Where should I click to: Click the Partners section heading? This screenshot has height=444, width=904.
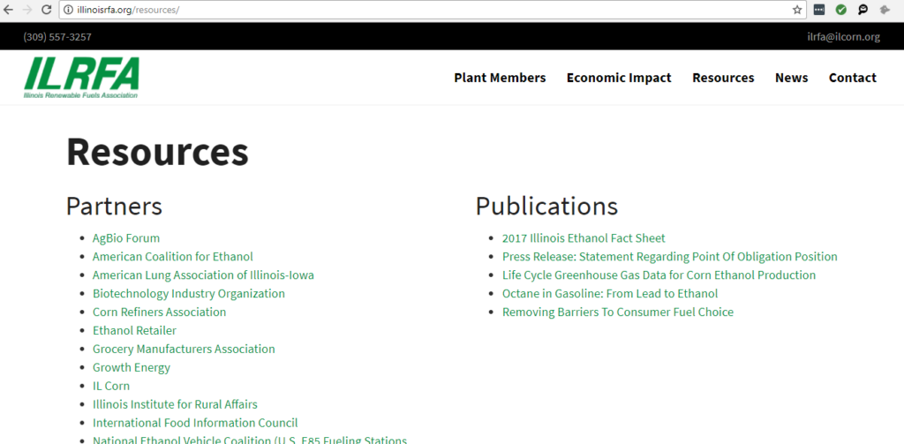pos(114,206)
